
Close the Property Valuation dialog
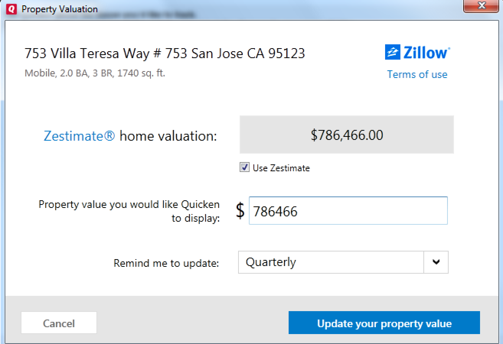482,6
